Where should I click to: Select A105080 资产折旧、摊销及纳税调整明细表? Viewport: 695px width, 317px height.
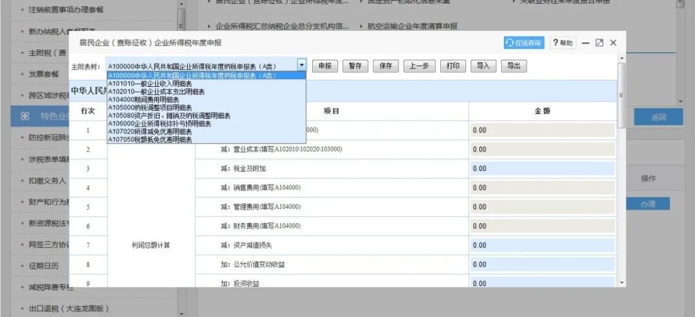coord(207,116)
